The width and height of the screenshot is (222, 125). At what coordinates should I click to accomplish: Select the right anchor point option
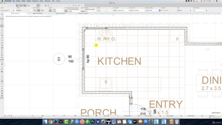pos(42,10)
